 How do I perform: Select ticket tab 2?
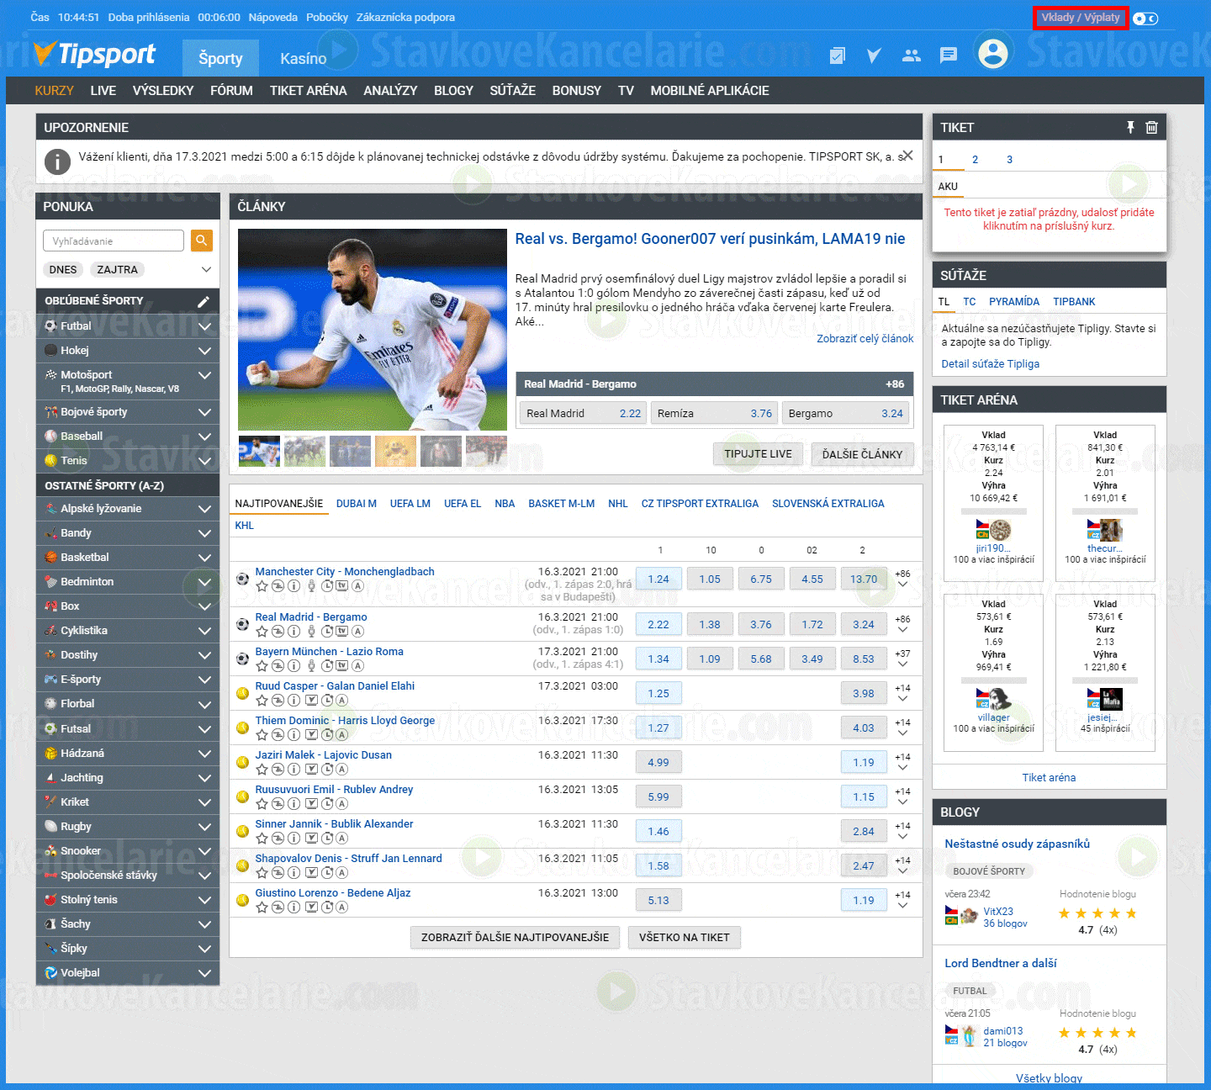pos(975,160)
